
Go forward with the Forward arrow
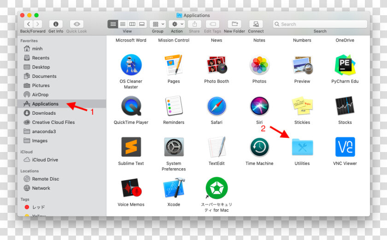click(x=37, y=24)
